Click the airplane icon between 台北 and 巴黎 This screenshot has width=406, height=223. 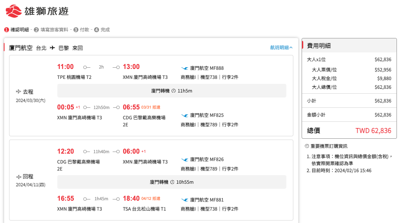click(x=52, y=48)
